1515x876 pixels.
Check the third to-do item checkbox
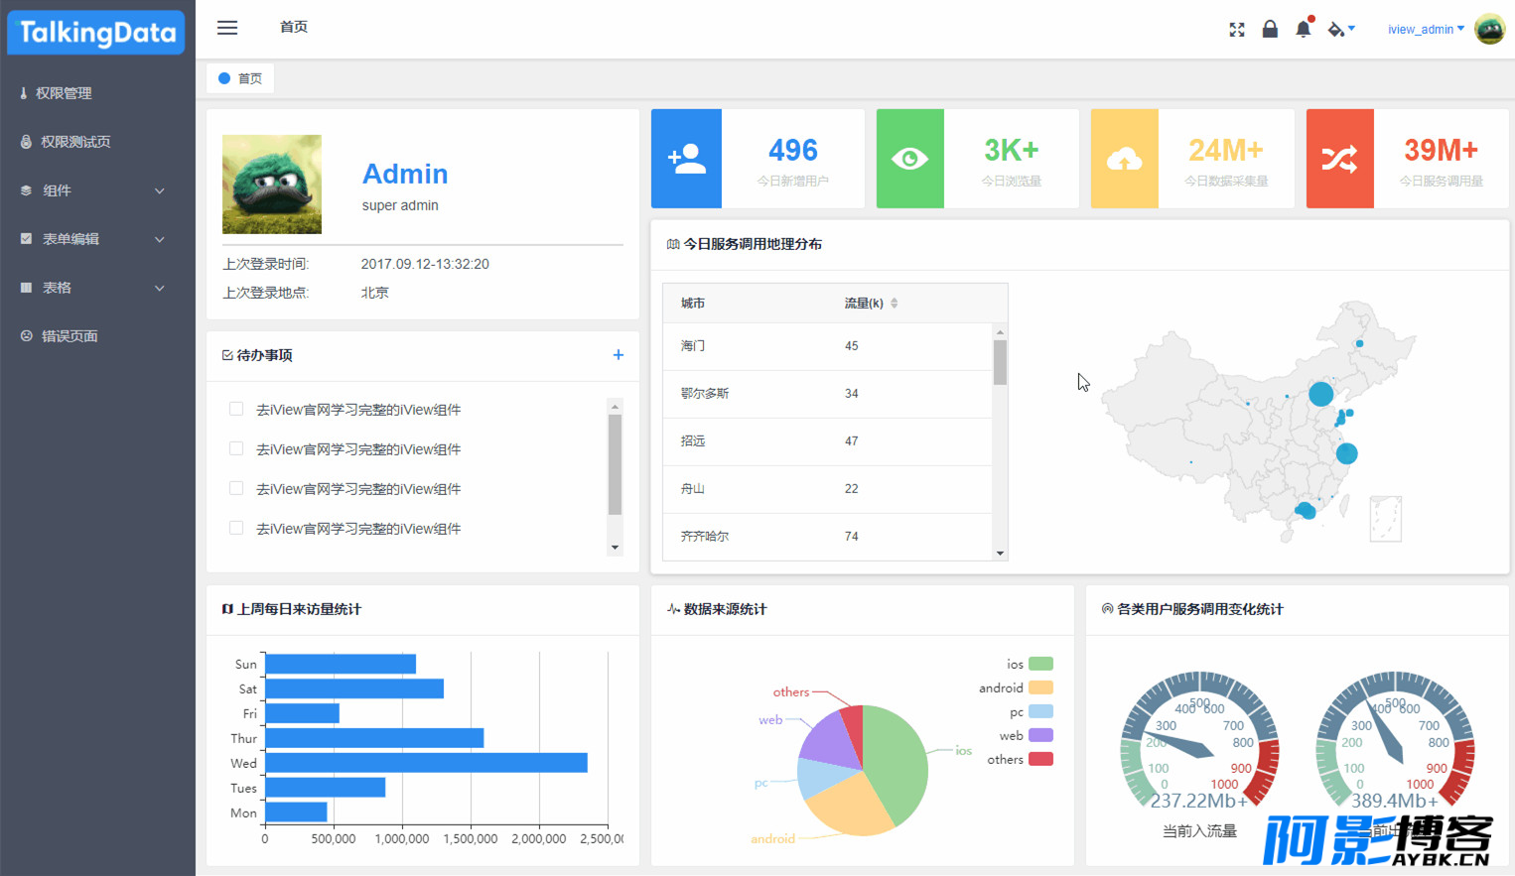tap(236, 488)
